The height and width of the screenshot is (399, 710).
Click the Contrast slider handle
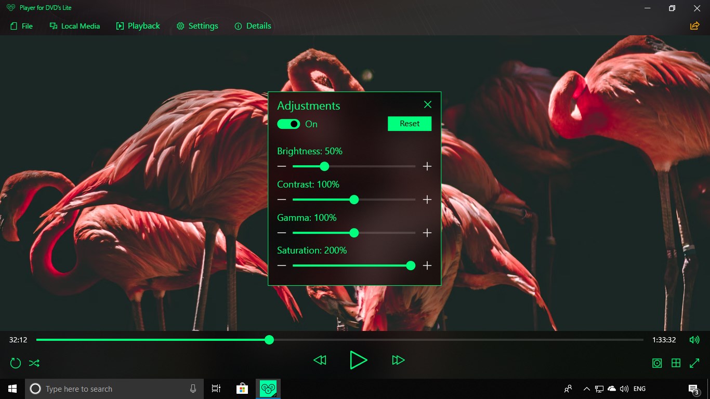(354, 199)
